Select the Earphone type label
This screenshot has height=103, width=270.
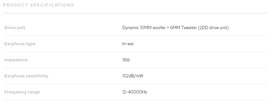pos(20,44)
